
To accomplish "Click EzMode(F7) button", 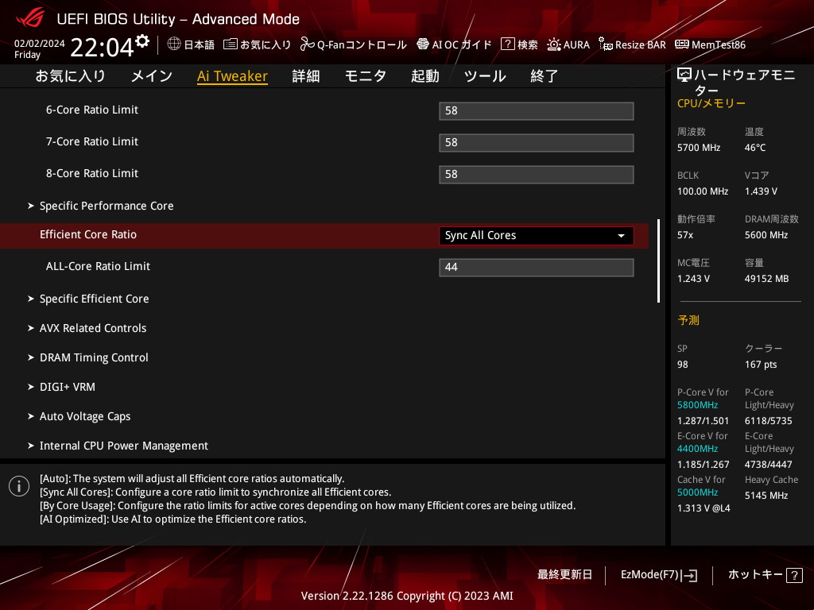I will coord(658,574).
